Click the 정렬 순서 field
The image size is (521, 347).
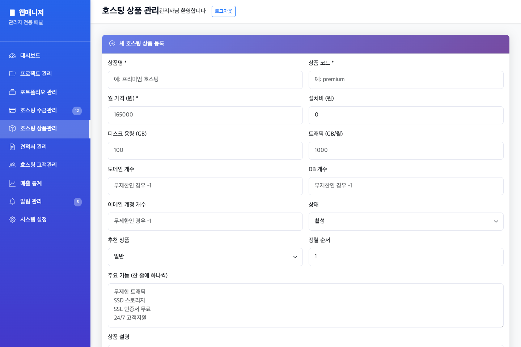[406, 257]
